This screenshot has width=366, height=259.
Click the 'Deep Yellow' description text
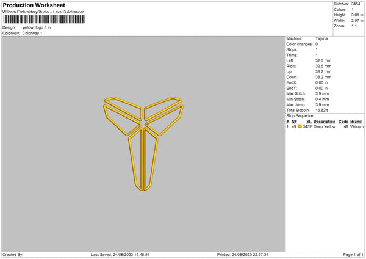tap(325, 126)
